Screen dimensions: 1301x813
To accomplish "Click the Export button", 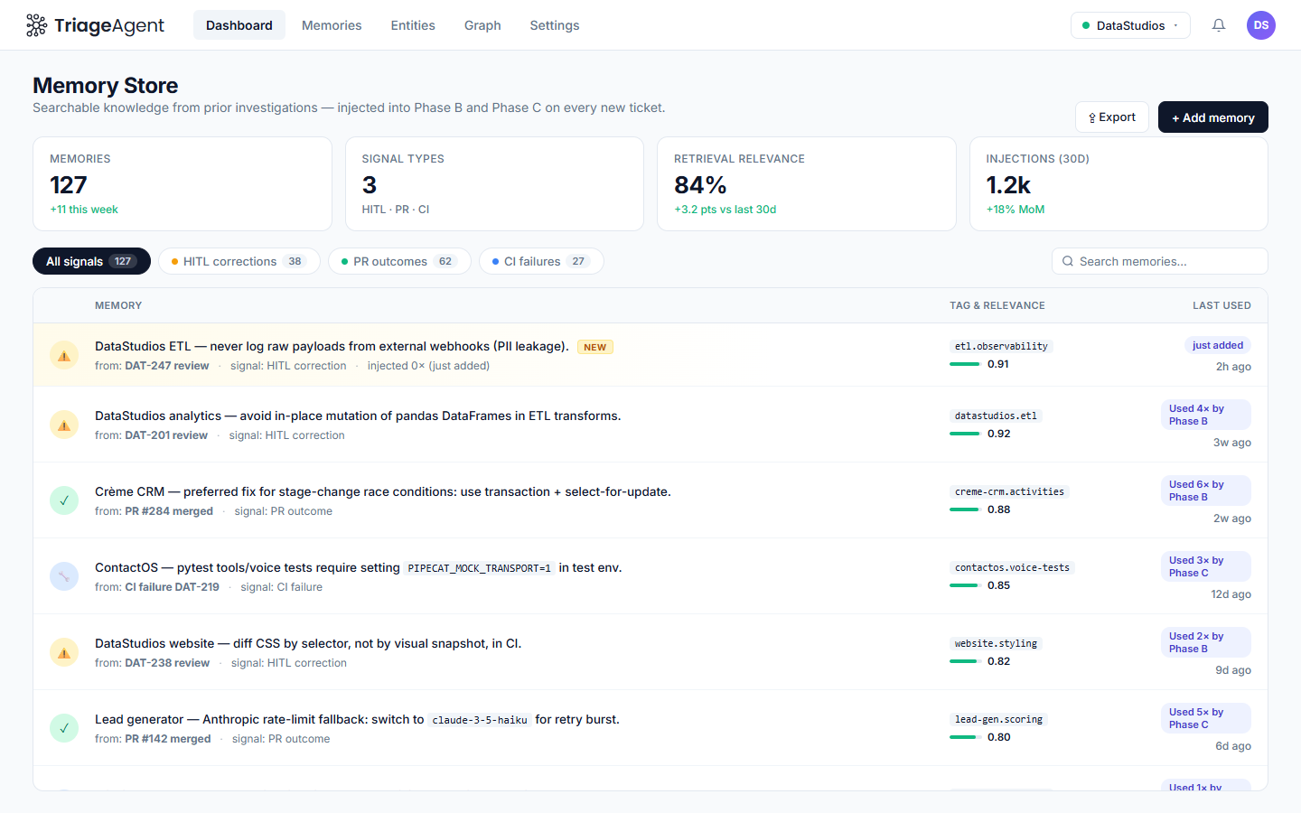I will coord(1112,117).
